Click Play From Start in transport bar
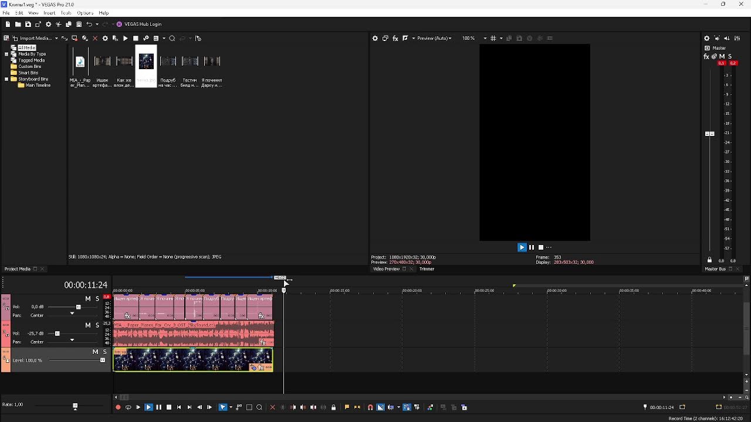The image size is (751, 422). click(x=138, y=407)
